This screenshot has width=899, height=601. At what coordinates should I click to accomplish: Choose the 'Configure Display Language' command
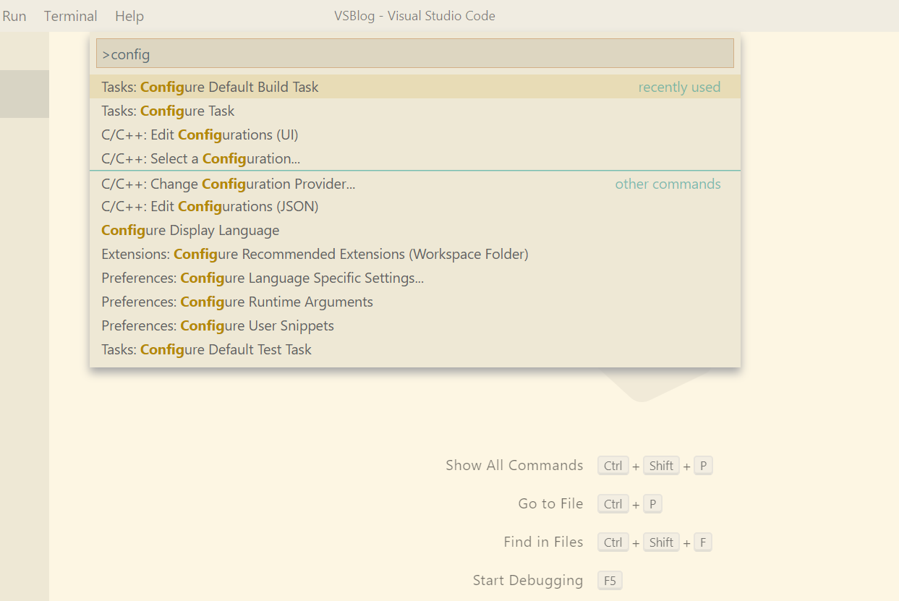click(x=190, y=230)
